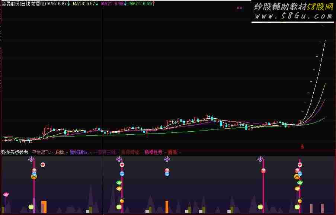Image resolution: width=336 pixels, height=215 pixels.
Task: Click the rightmost pink indicator bar
Action: 322,208
